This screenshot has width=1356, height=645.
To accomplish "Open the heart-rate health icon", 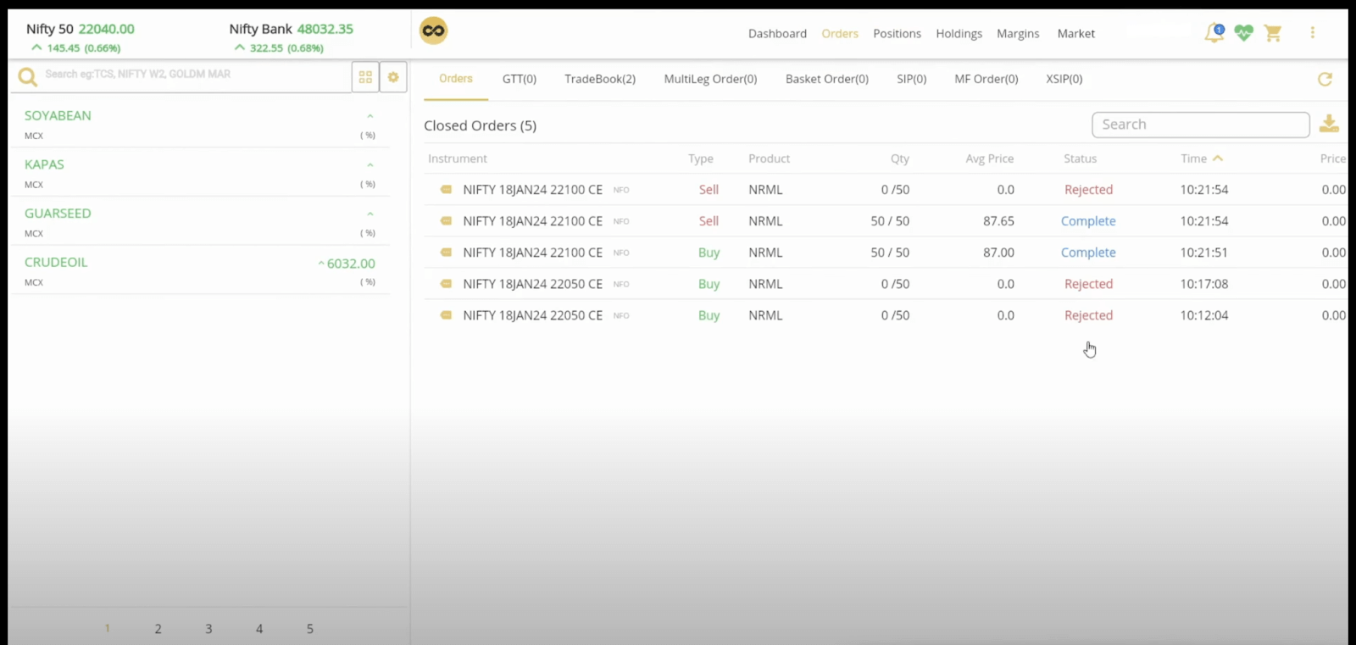I will tap(1243, 33).
